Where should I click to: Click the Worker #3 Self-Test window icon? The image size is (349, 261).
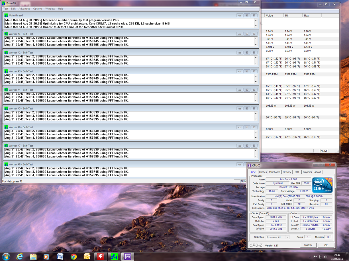click(x=6, y=71)
